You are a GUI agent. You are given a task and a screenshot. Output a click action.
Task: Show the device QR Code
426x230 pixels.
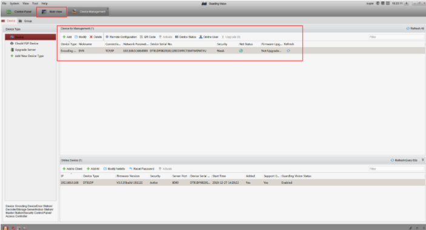148,37
